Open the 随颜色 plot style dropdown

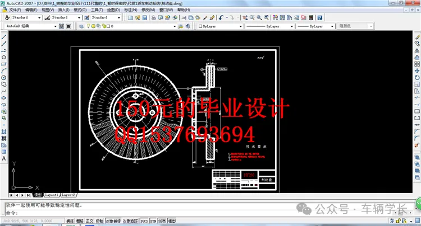tap(371, 26)
